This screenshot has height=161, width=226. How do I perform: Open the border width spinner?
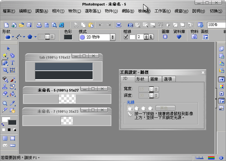tap(146, 37)
